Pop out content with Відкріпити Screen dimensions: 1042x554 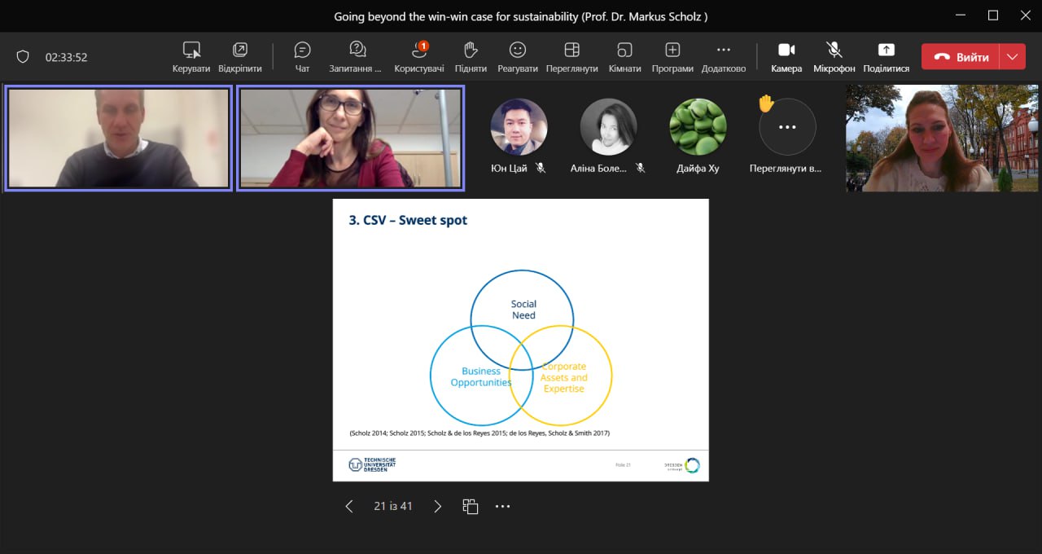tap(240, 56)
